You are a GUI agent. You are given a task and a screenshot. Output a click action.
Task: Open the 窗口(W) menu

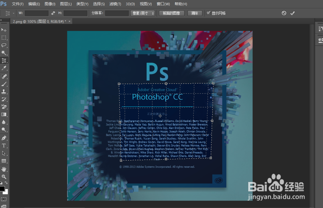click(x=163, y=4)
